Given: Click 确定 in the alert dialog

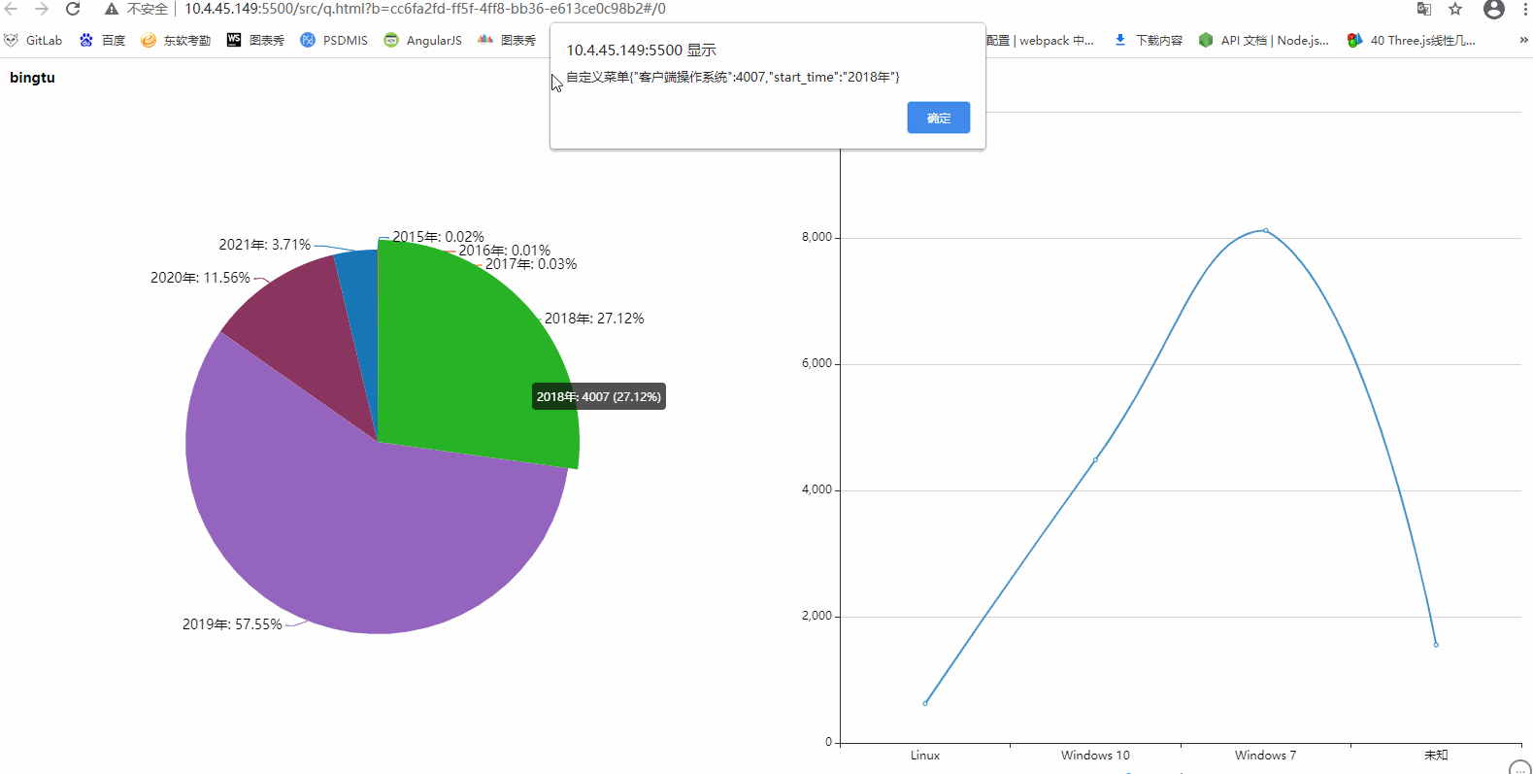Looking at the screenshot, I should (938, 118).
